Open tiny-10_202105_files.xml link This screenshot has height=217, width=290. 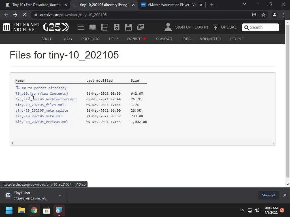40,105
